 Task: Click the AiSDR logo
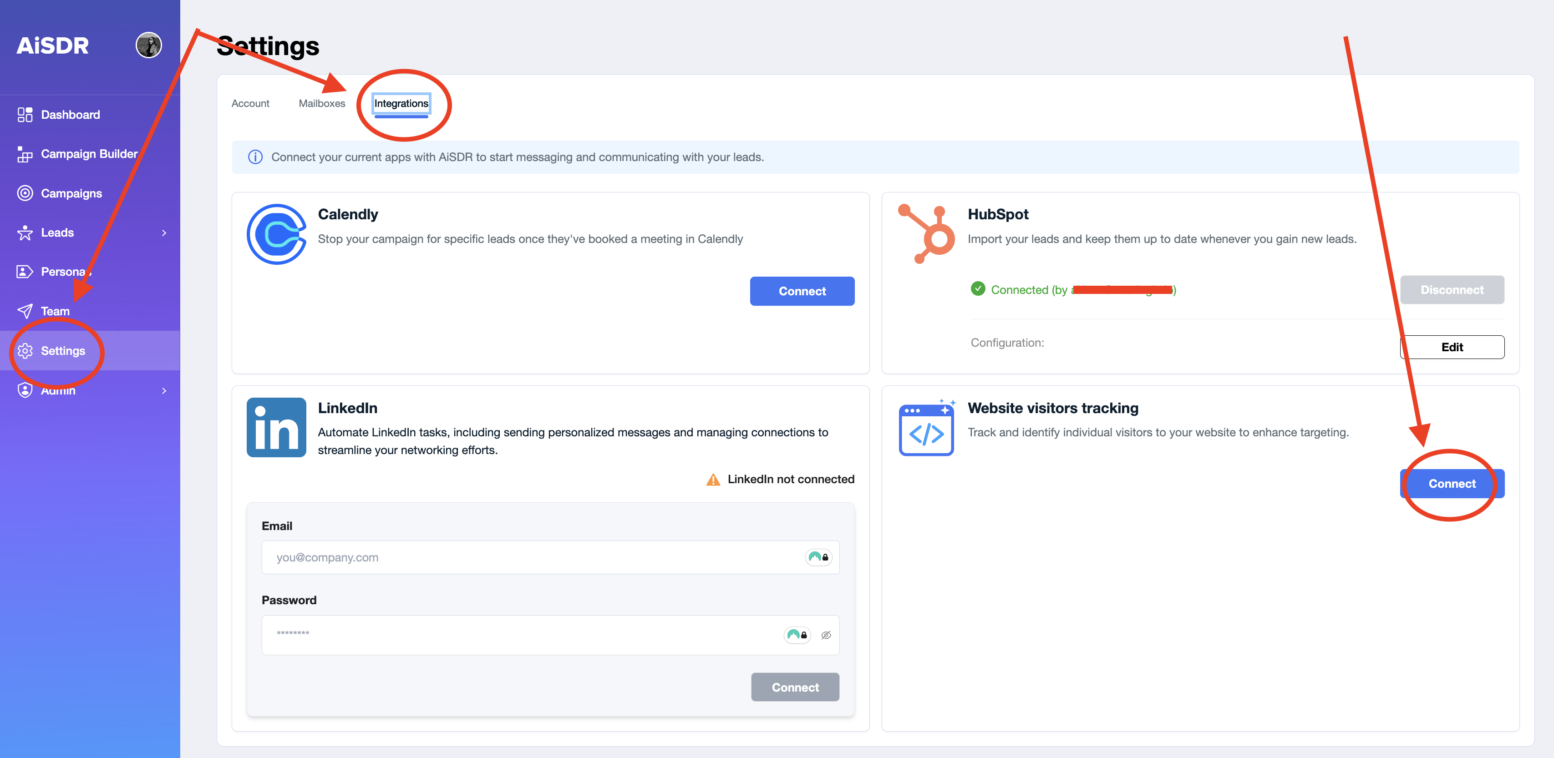(x=52, y=45)
